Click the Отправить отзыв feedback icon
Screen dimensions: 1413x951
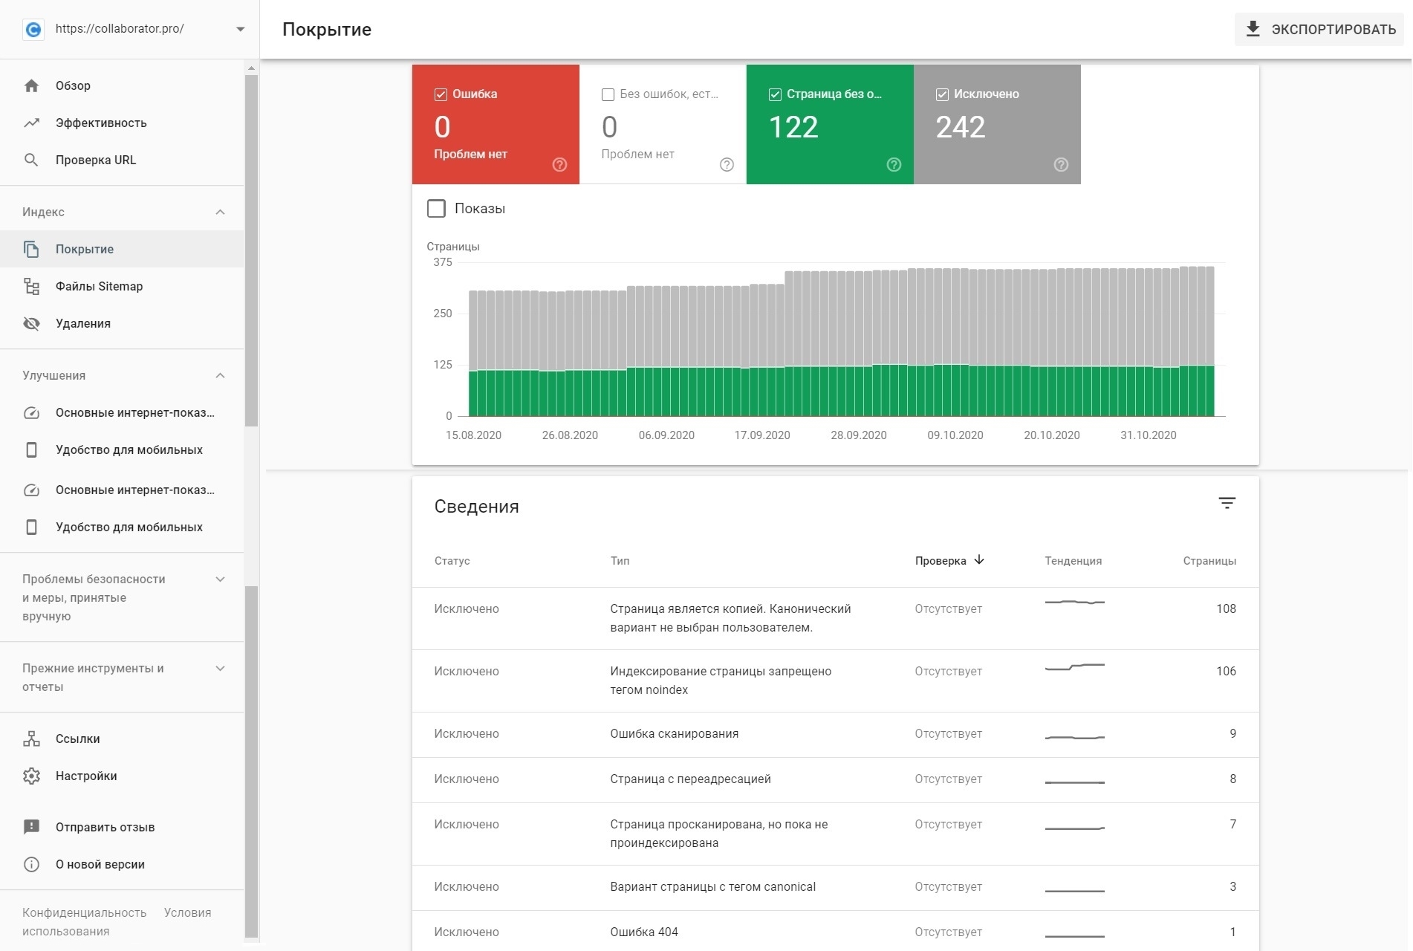(x=32, y=827)
